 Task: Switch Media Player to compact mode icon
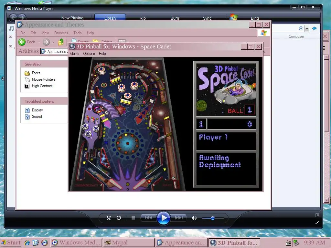(317, 222)
